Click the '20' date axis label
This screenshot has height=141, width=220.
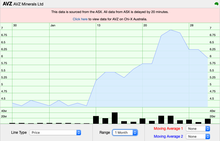145,25
